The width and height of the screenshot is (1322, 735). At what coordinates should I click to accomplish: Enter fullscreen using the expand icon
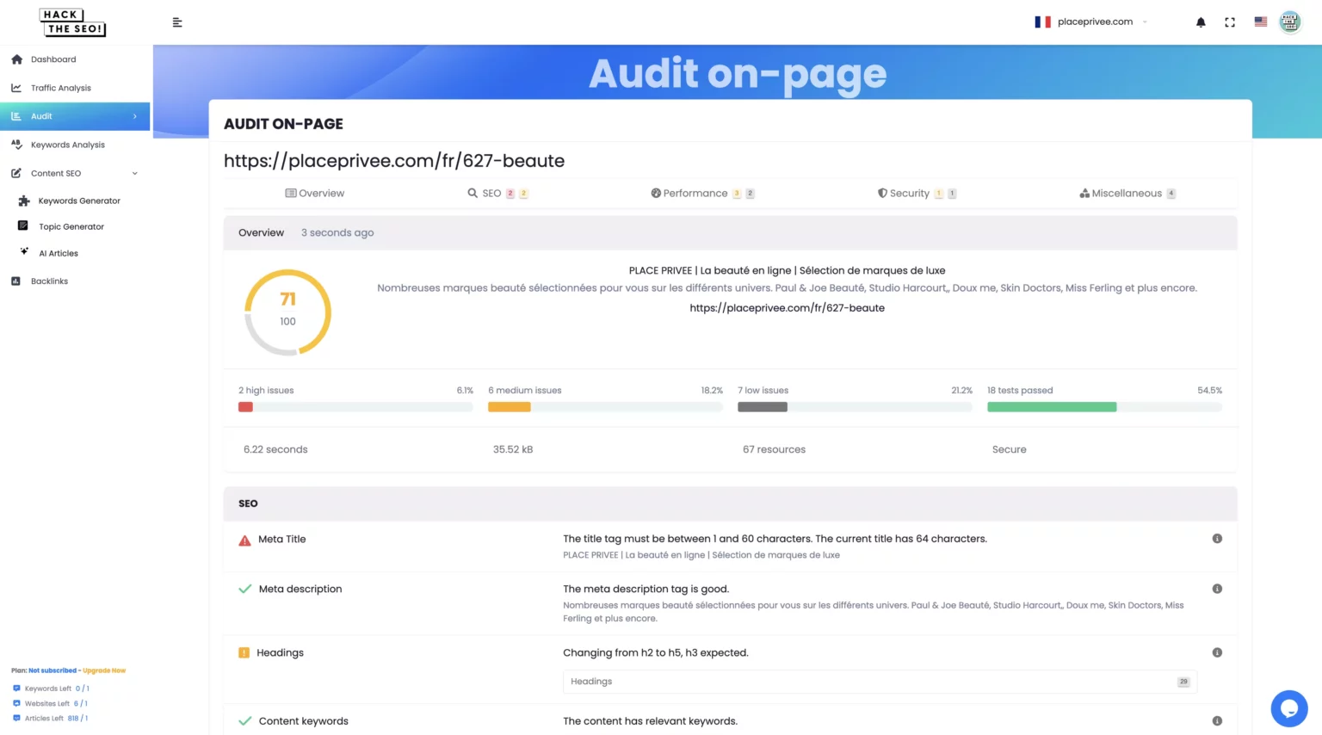[1230, 22]
